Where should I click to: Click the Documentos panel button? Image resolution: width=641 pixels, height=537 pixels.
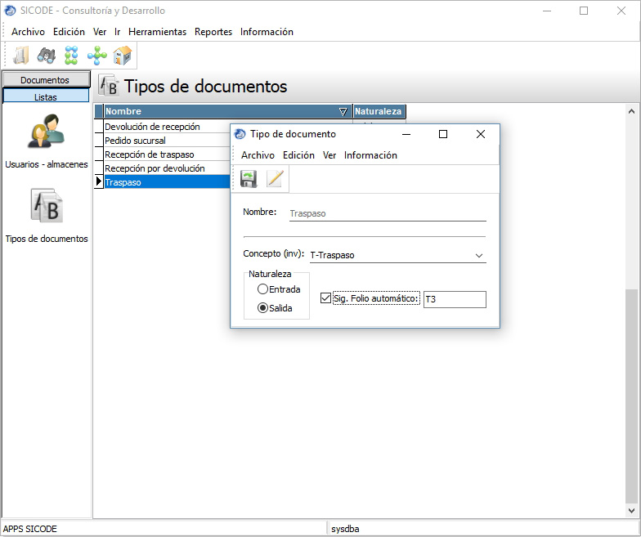tap(45, 80)
